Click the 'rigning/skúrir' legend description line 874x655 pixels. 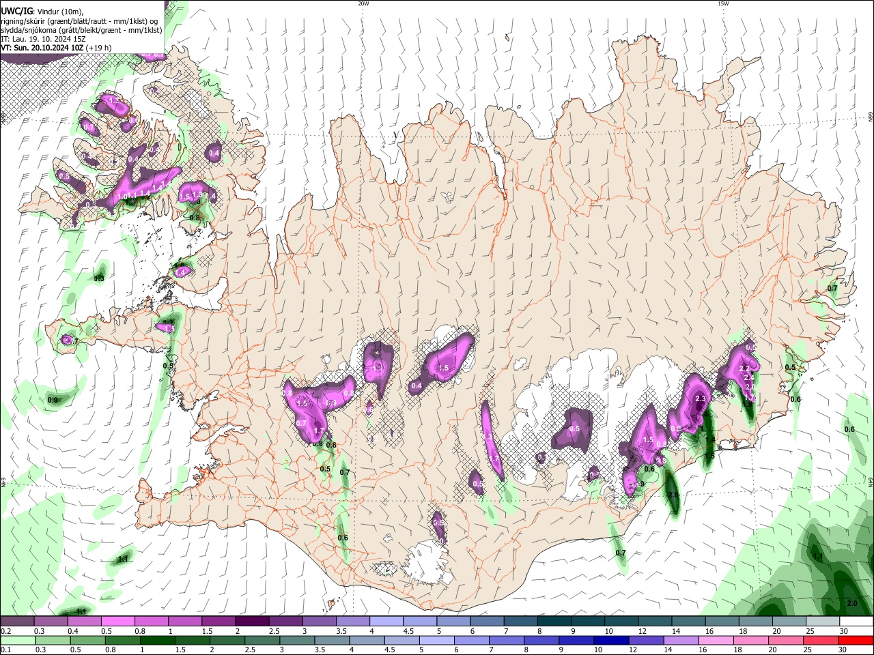[79, 20]
